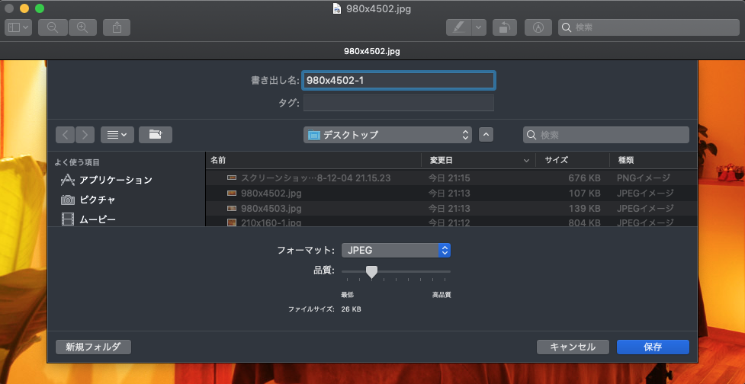This screenshot has height=384, width=745.
Task: Open ピクチャ in the sidebar
Action: [88, 200]
